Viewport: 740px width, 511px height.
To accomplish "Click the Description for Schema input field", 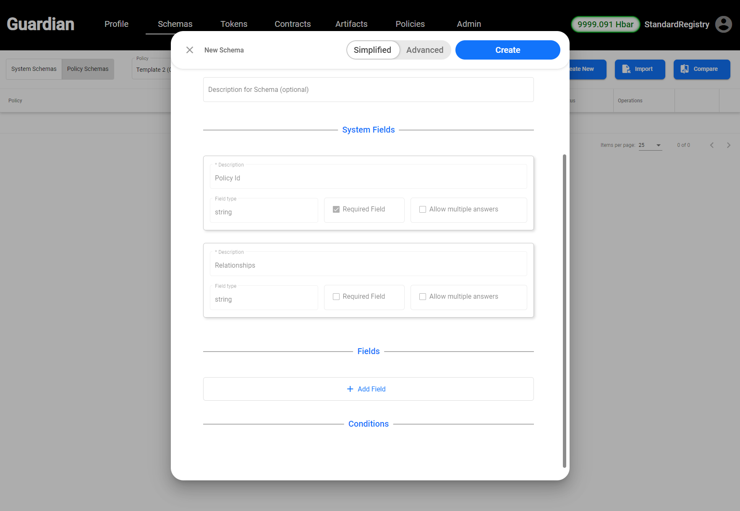I will pos(368,89).
